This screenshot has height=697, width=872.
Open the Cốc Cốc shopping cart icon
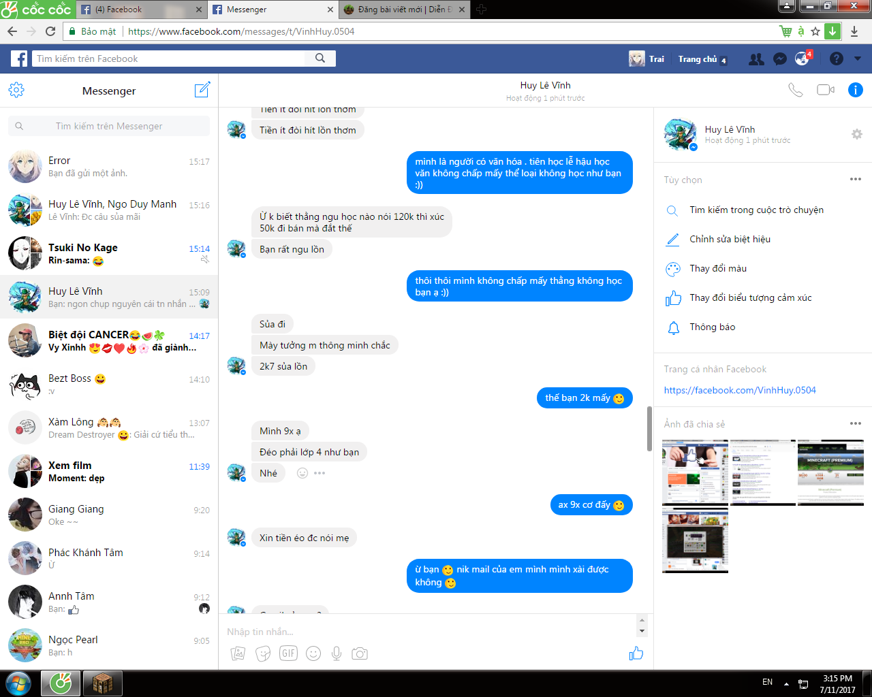785,31
